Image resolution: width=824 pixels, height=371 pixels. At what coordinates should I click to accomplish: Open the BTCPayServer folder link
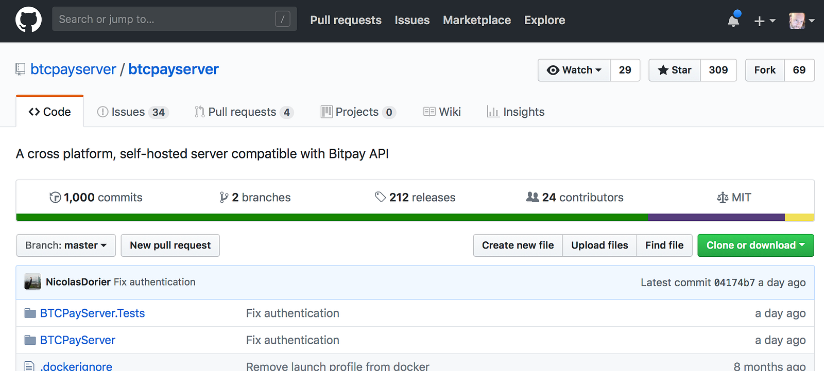point(78,340)
